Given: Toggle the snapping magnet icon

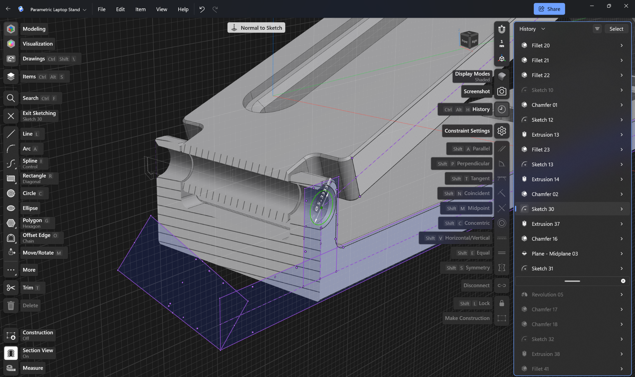Looking at the screenshot, I should tap(502, 29).
